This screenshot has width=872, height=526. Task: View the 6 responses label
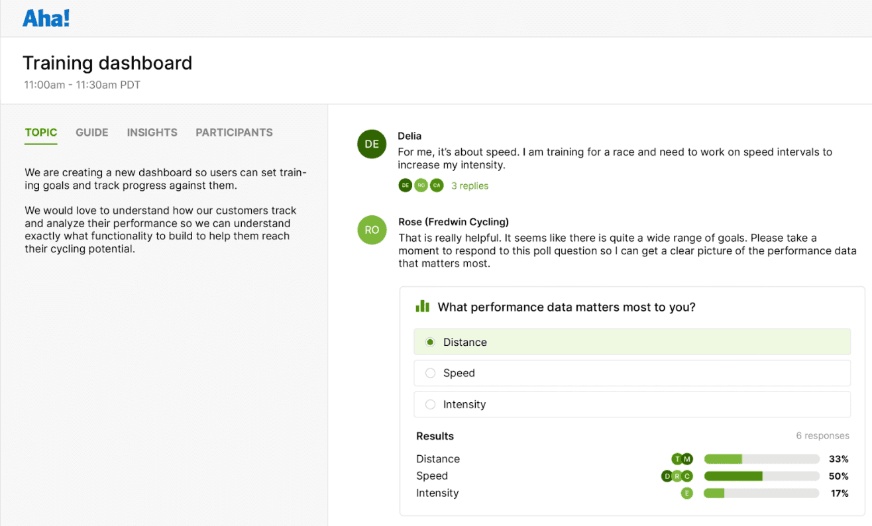coord(823,435)
